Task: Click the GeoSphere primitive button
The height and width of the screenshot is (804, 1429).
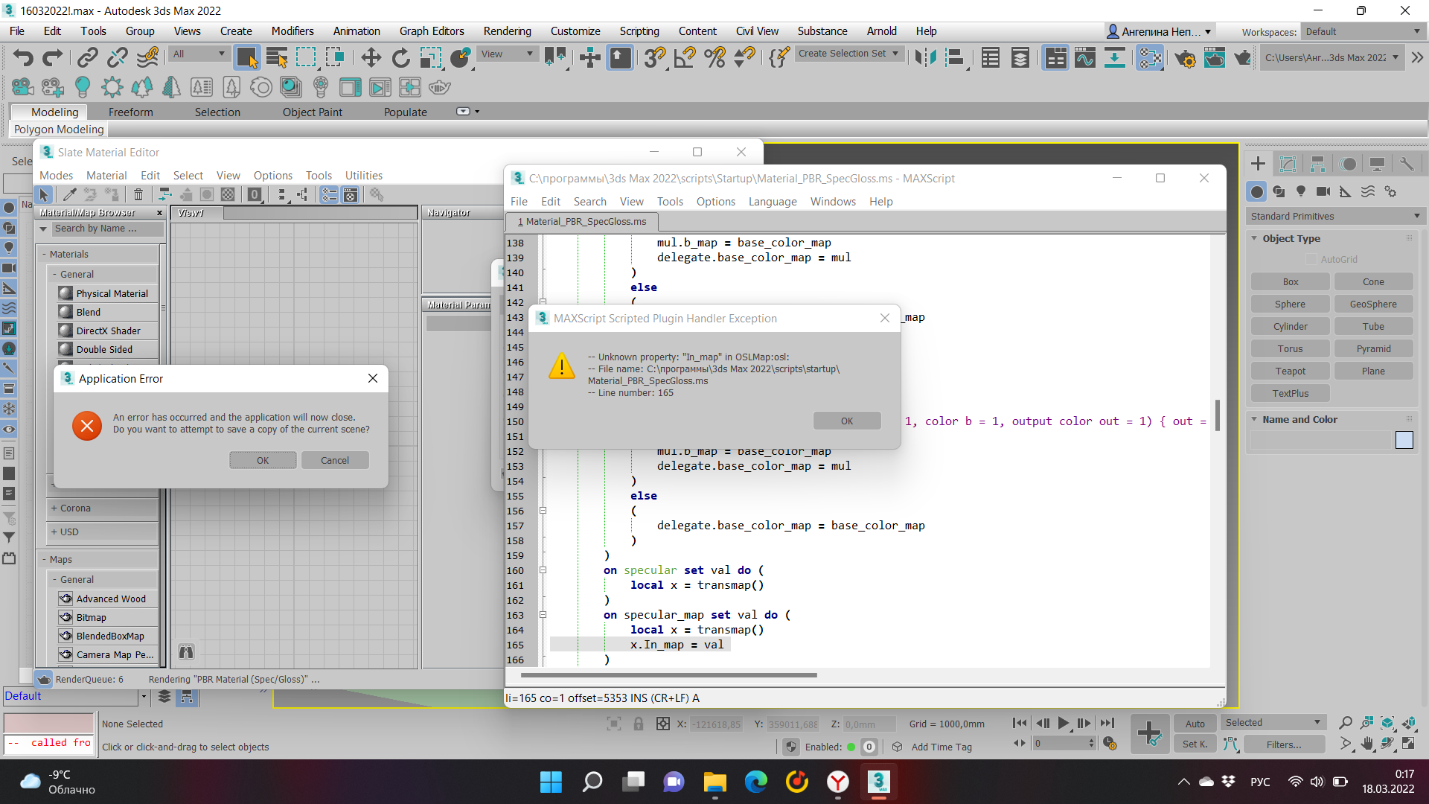Action: coord(1373,304)
